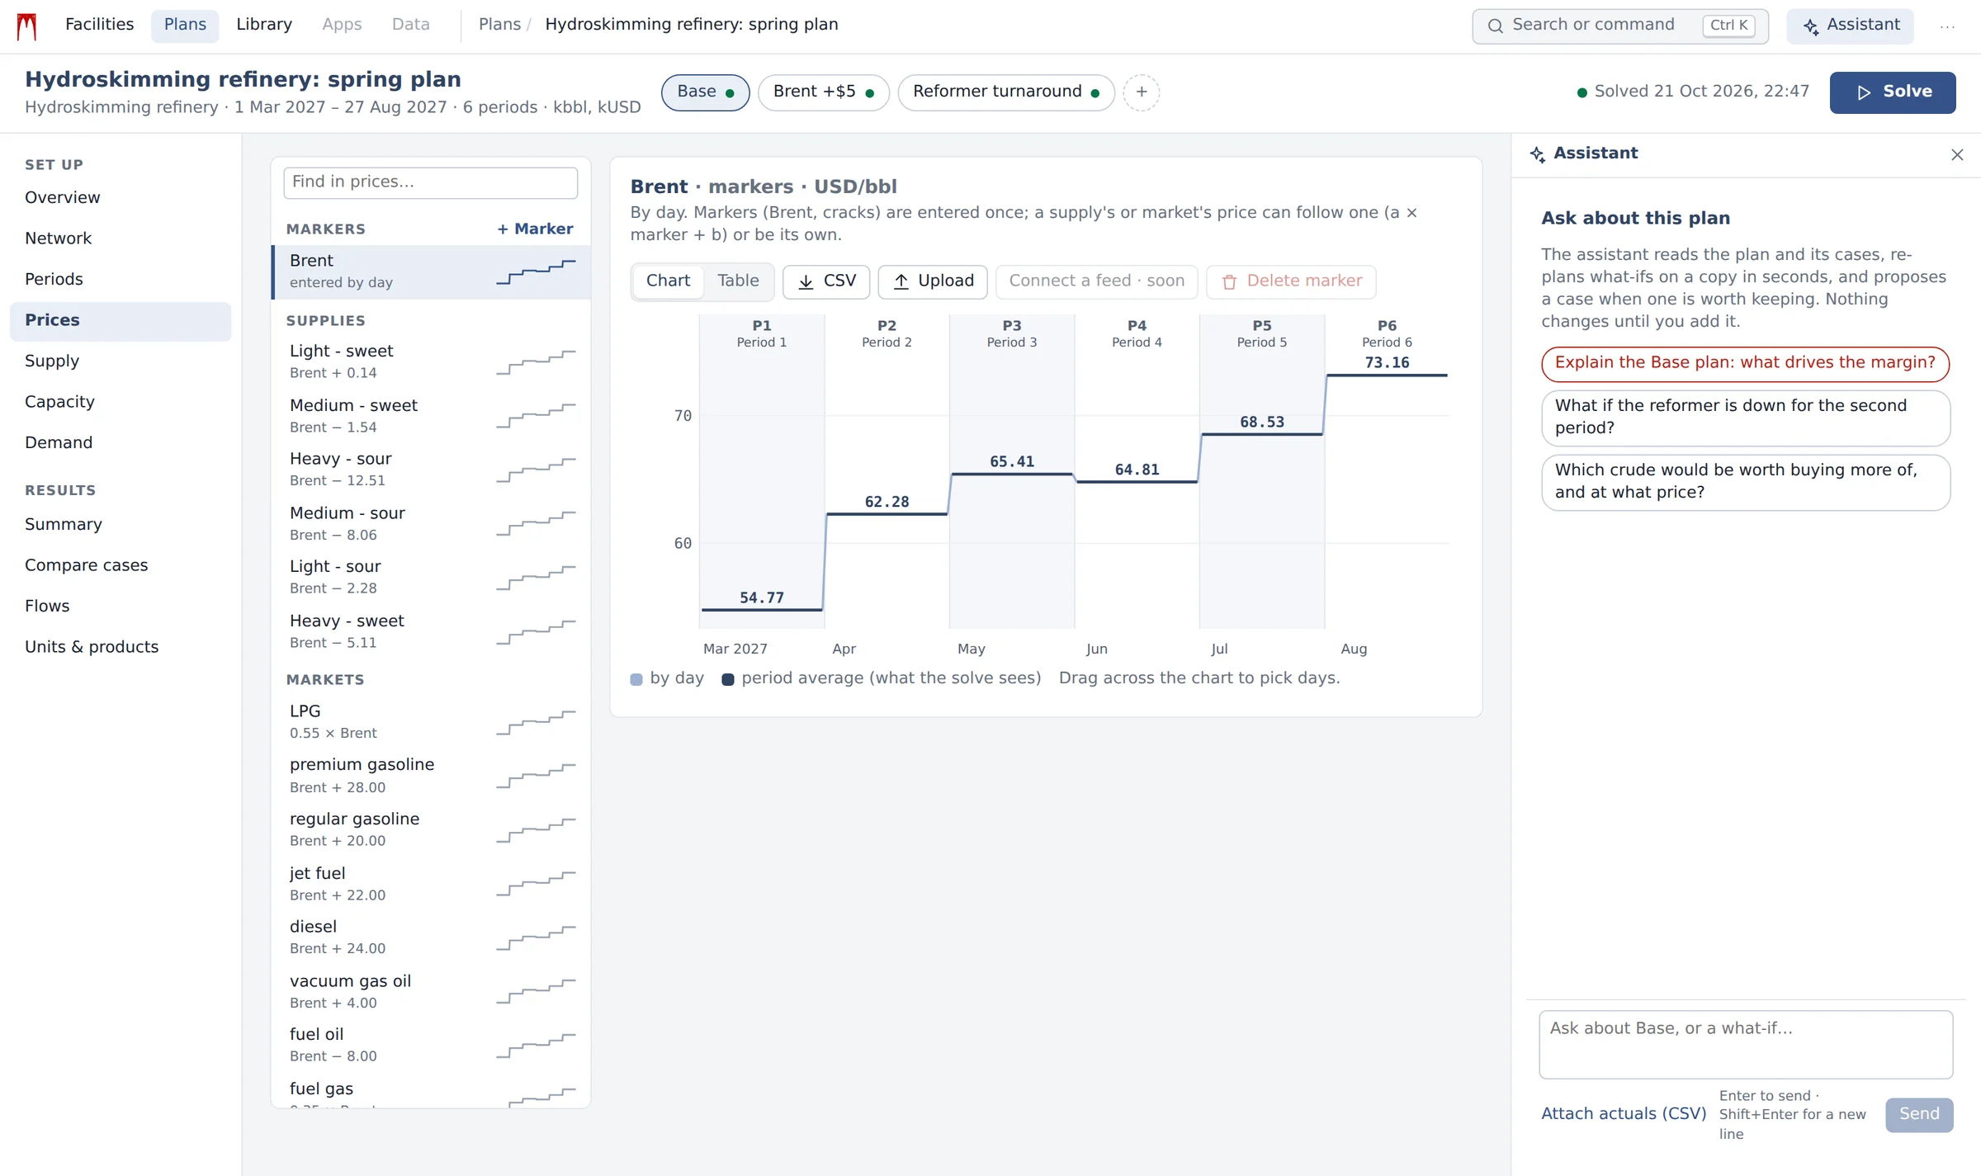The height and width of the screenshot is (1176, 1981).
Task: Upload a price file
Action: click(933, 281)
